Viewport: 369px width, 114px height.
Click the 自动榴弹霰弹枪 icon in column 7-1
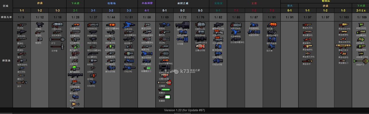click(236, 39)
